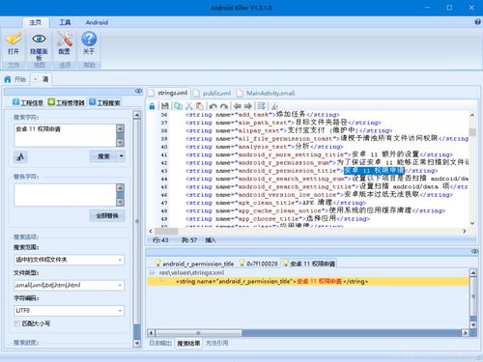Click into the replace string text box
This screenshot has width=483, height=362.
coord(65,195)
